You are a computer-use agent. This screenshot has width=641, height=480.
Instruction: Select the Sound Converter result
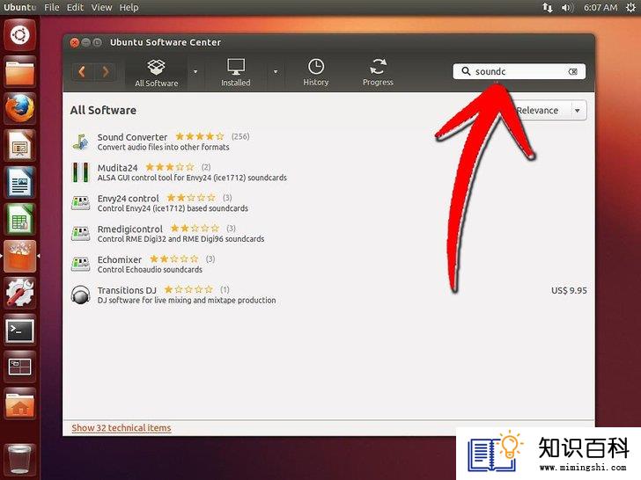tap(329, 142)
